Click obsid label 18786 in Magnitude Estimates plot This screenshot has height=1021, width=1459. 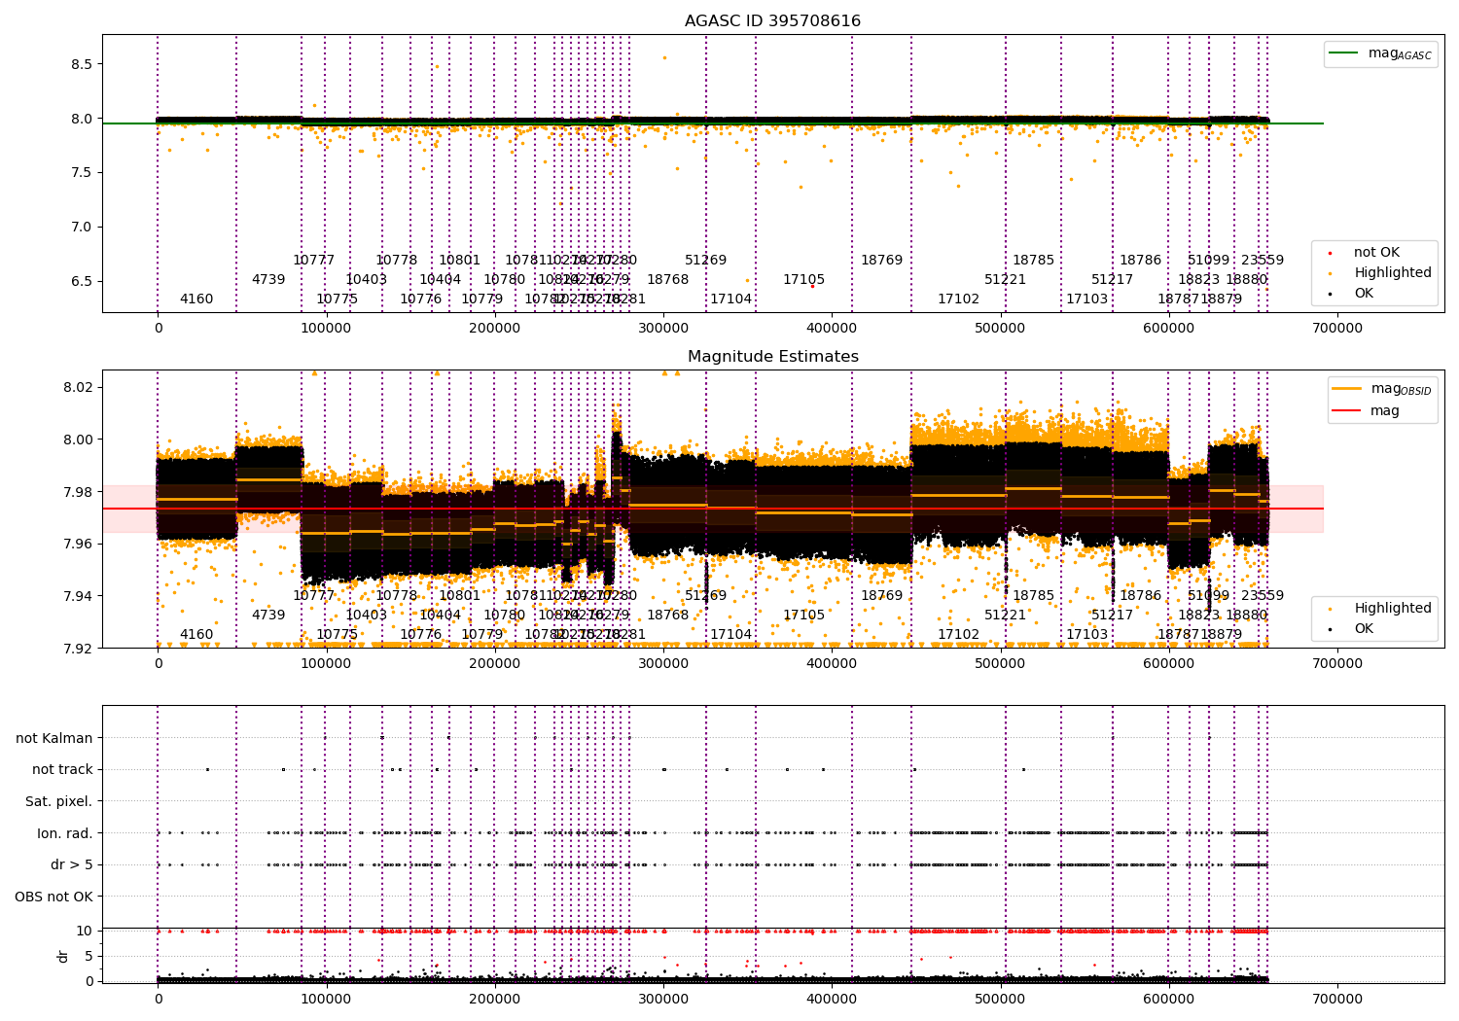click(x=1141, y=596)
